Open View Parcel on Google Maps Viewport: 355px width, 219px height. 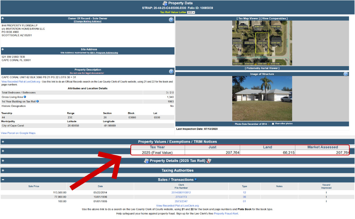(18, 133)
